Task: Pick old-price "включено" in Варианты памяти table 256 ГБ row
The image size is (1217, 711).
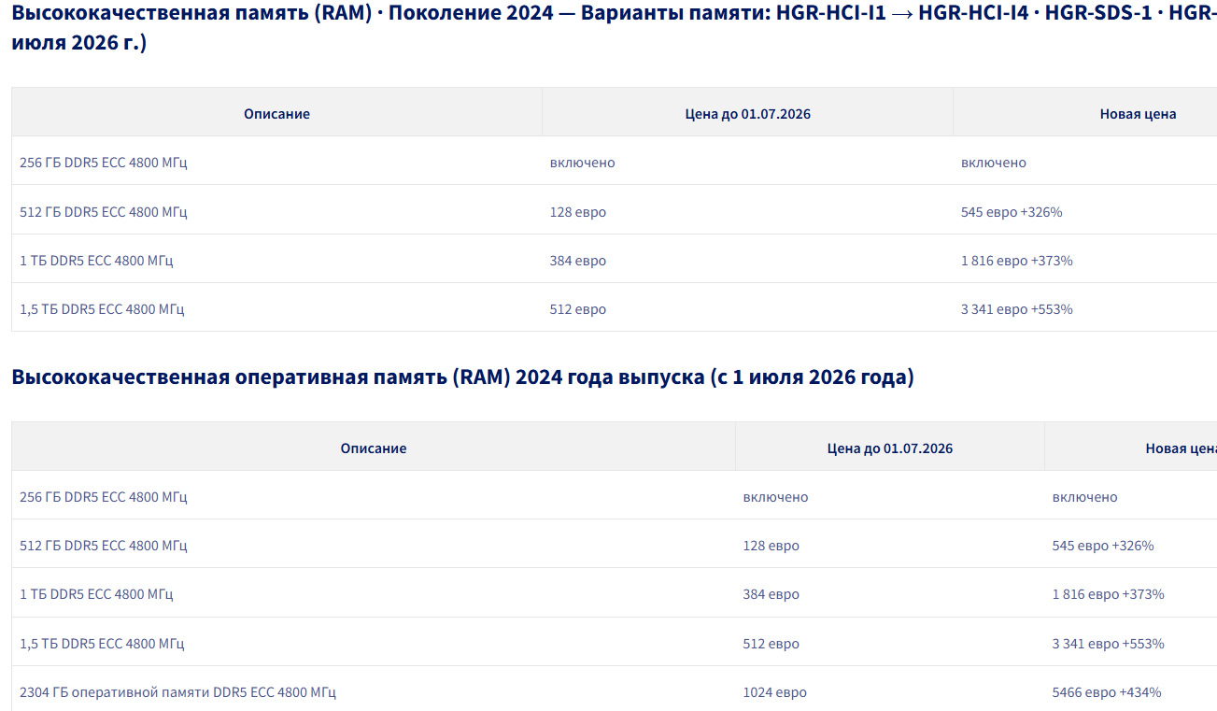Action: pos(583,163)
